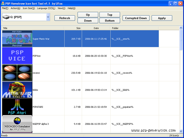Click the scrollbar down arrow

[181, 131]
